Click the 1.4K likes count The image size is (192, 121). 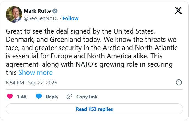tap(22, 97)
